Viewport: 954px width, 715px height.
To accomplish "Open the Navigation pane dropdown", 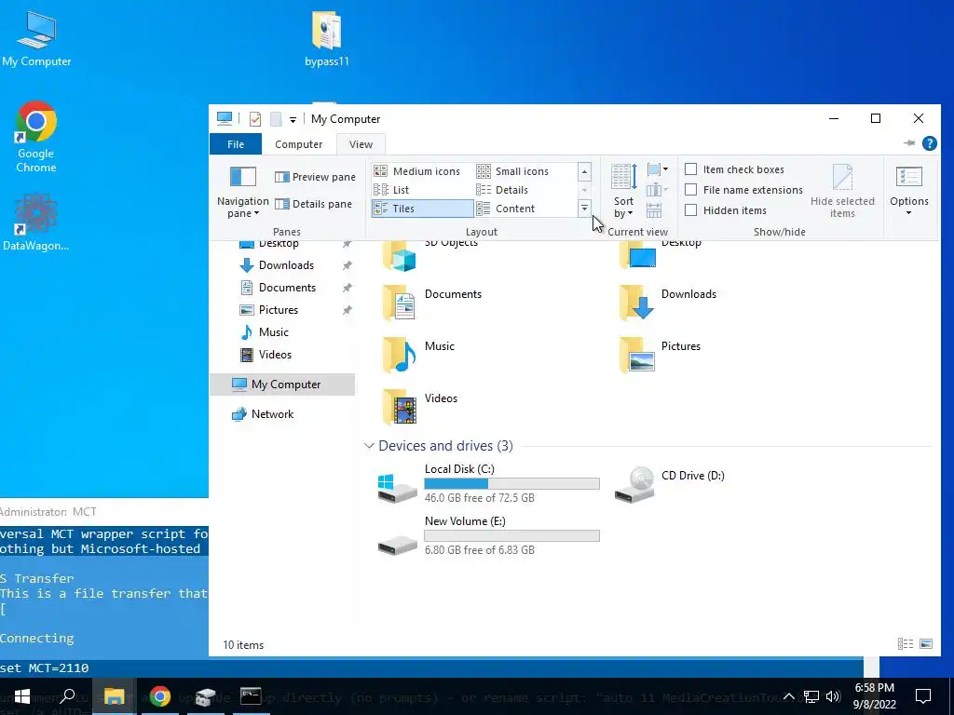I will click(x=243, y=191).
